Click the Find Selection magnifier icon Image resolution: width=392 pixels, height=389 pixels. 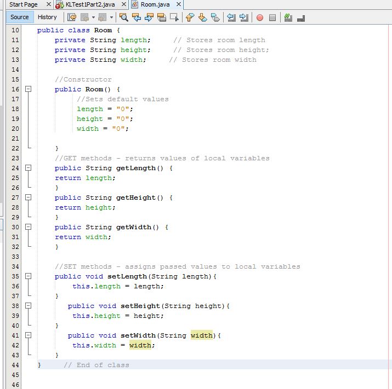tap(124, 18)
